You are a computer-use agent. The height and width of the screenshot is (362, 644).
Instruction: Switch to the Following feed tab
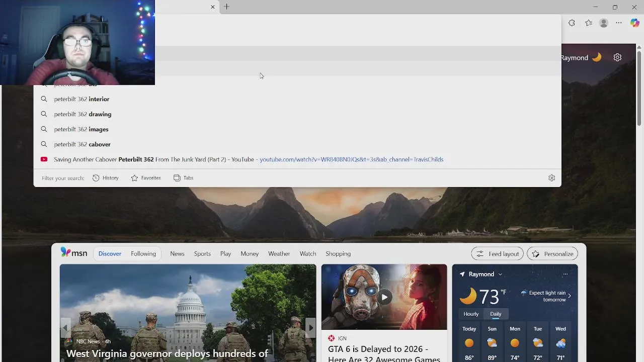(143, 254)
